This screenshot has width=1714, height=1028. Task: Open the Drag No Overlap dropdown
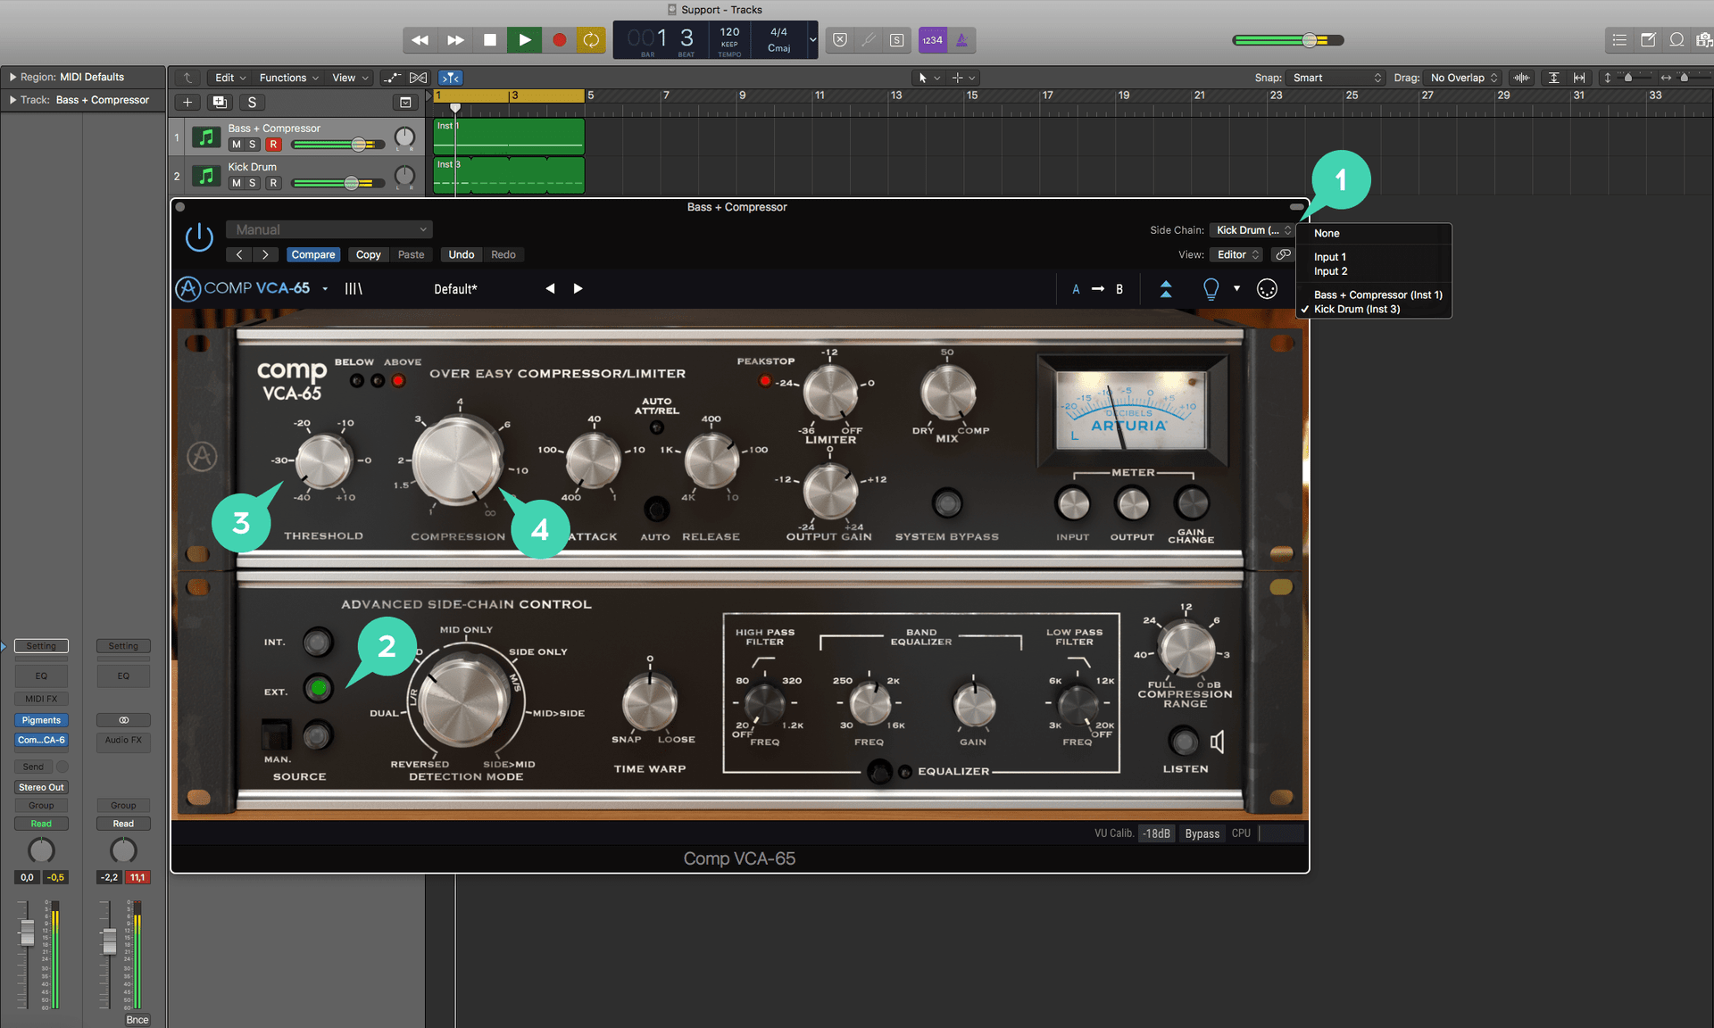click(x=1462, y=78)
